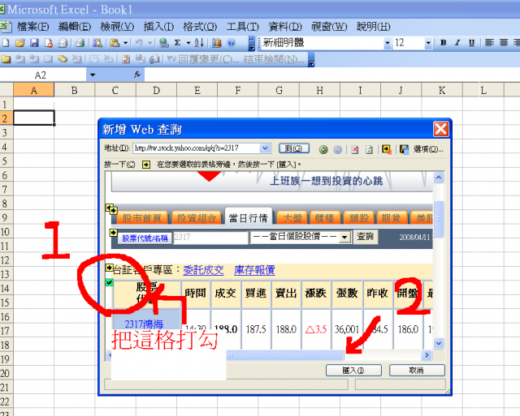Open the paste options dropdown arrow
Image resolution: width=520 pixels, height=416 pixels.
(125, 43)
